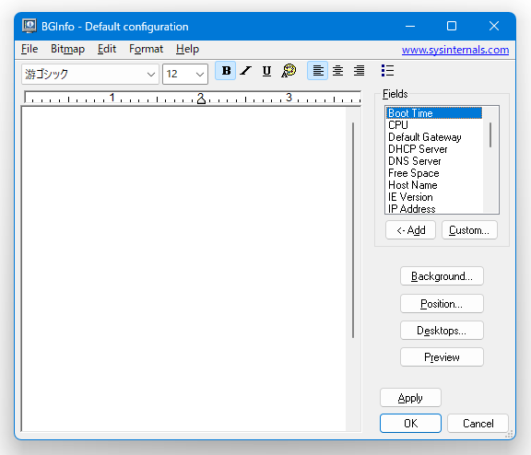531x455 pixels.
Task: Select CPU in Fields list
Action: [434, 125]
